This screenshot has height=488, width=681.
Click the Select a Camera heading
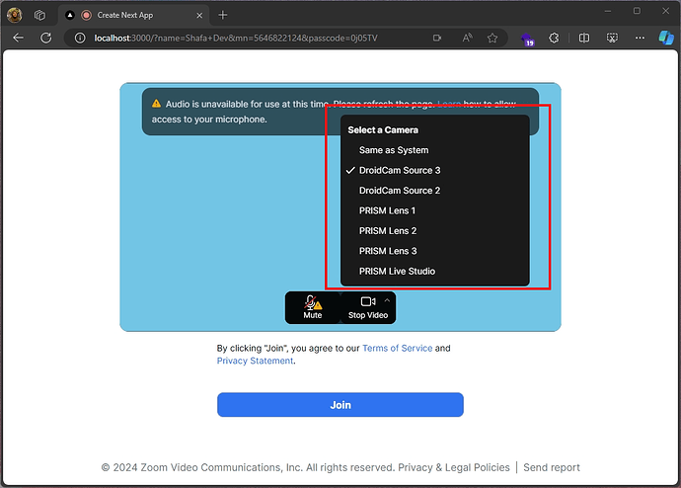click(x=383, y=130)
